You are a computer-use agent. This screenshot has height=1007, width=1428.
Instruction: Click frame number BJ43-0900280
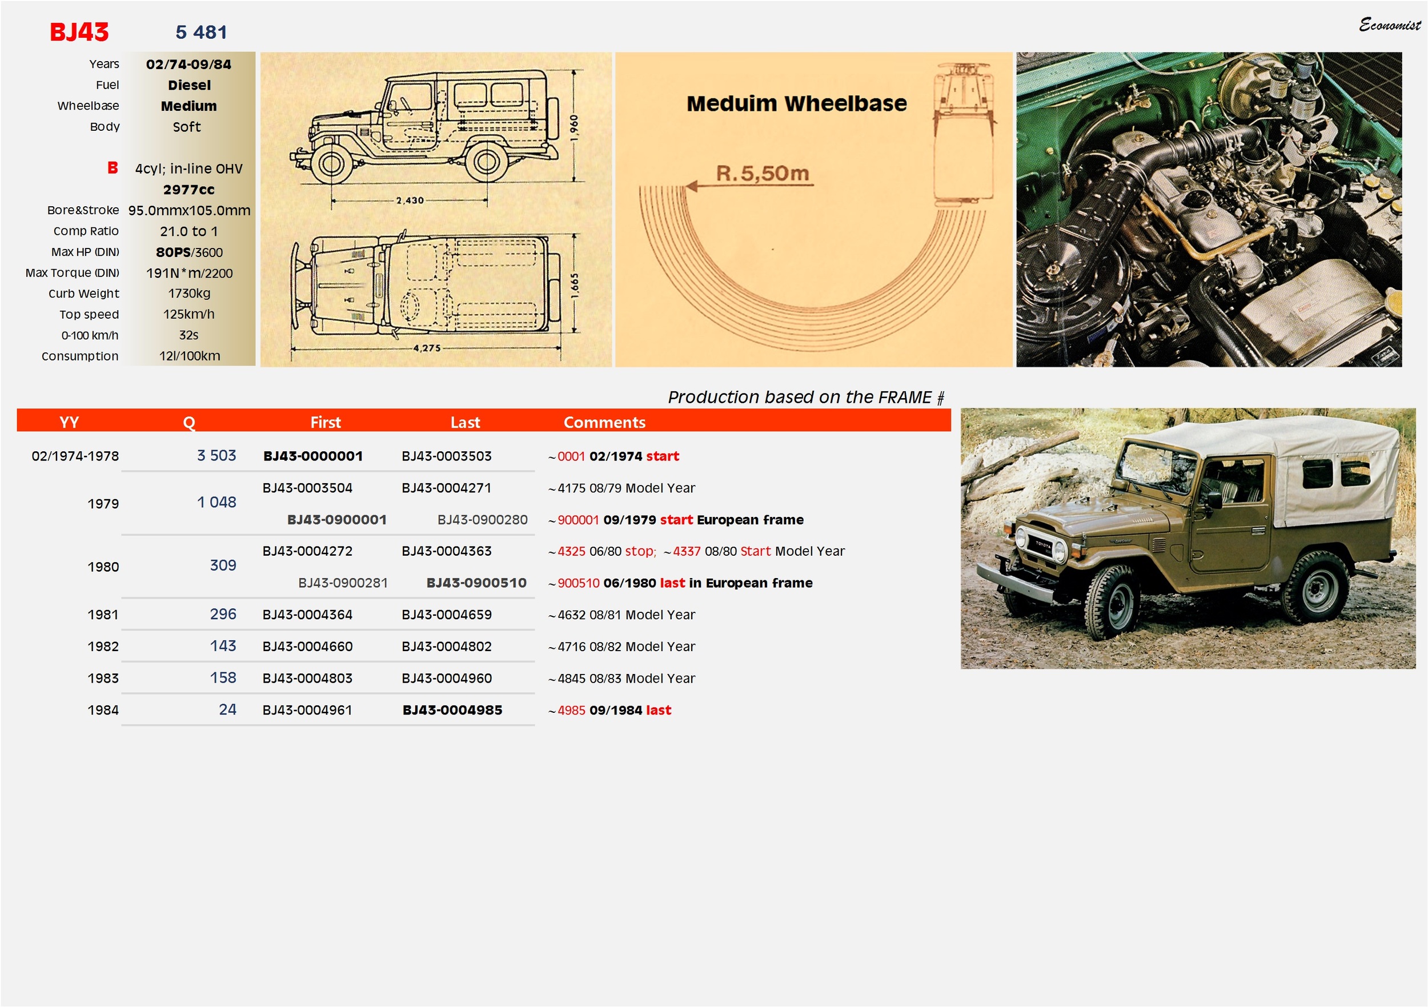click(x=483, y=520)
